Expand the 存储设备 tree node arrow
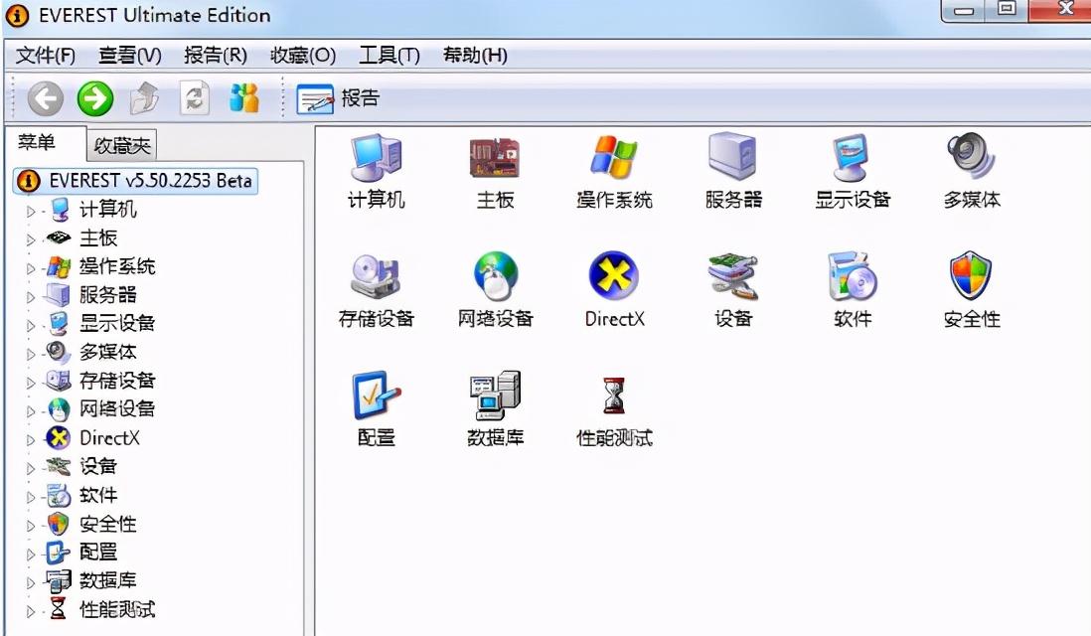The image size is (1091, 636). point(30,382)
